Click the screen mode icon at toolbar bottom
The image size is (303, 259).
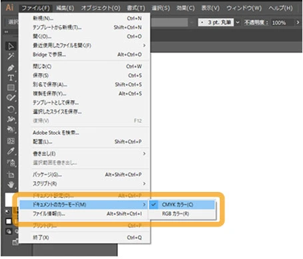point(15,242)
